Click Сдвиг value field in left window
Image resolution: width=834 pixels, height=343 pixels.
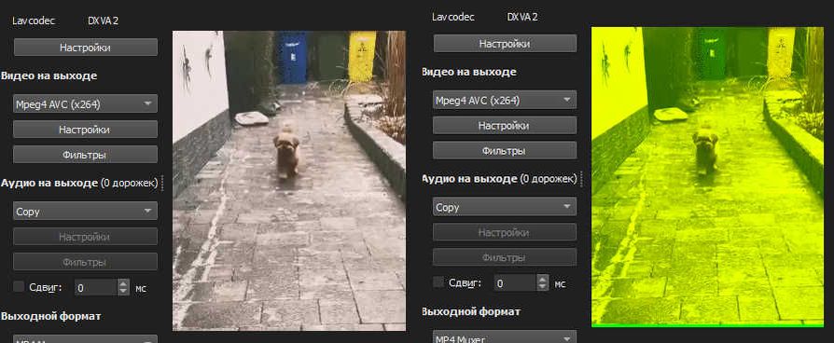[96, 288]
